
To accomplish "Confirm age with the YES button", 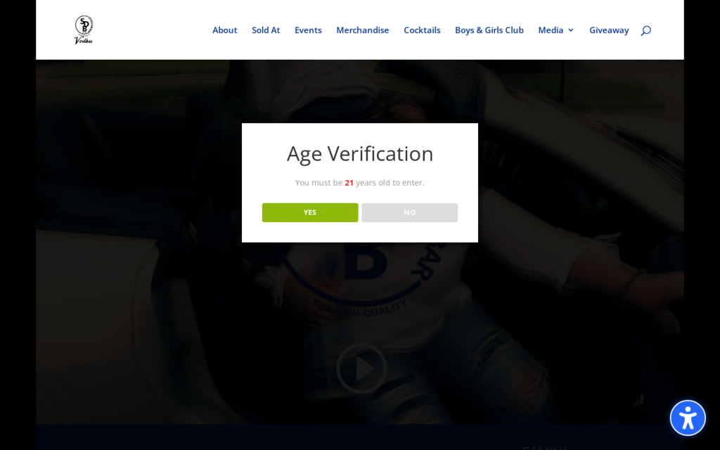I will tap(310, 212).
